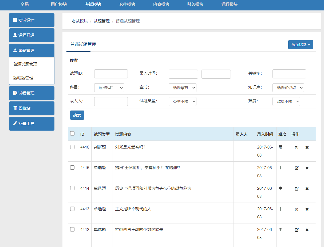
Task: Select 题帽题管理 in sidebar submenu
Action: [32, 78]
